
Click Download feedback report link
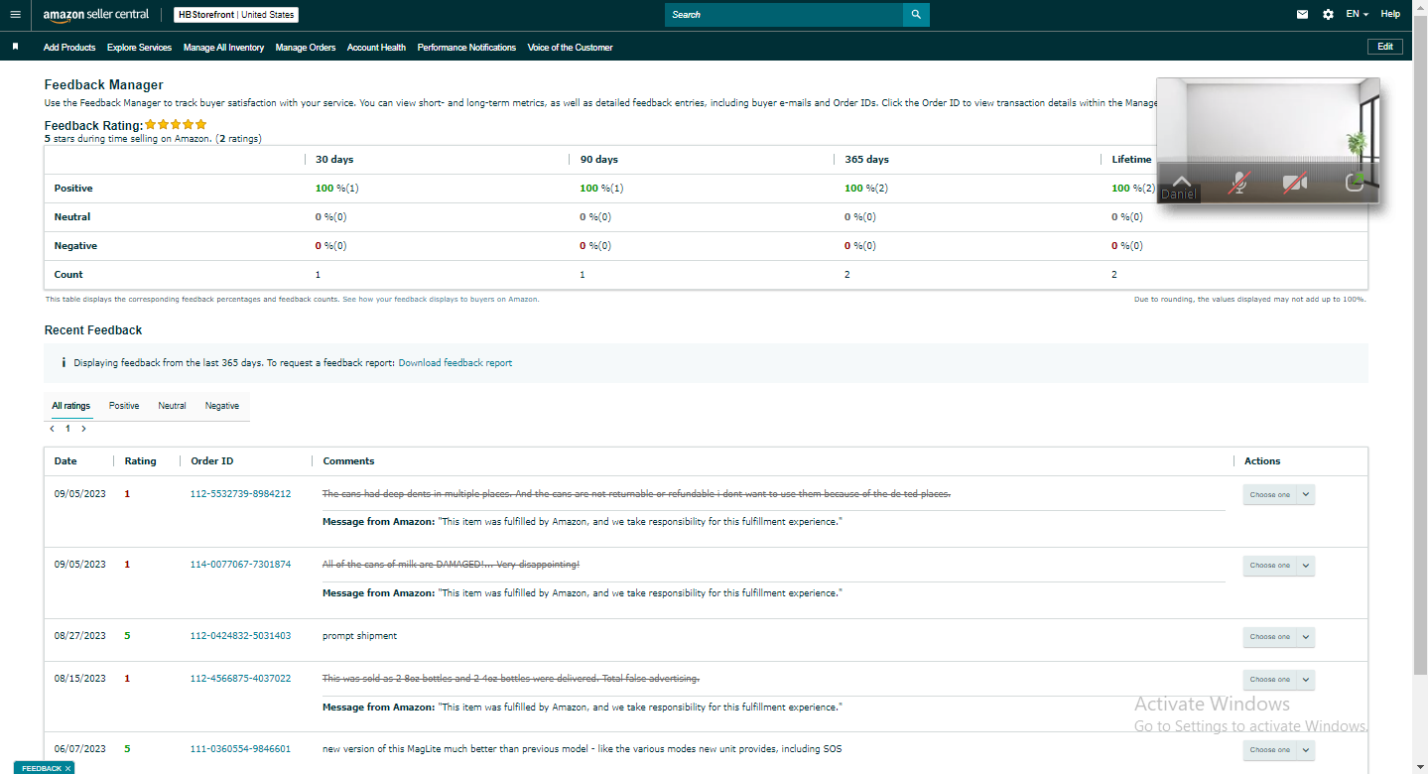455,363
